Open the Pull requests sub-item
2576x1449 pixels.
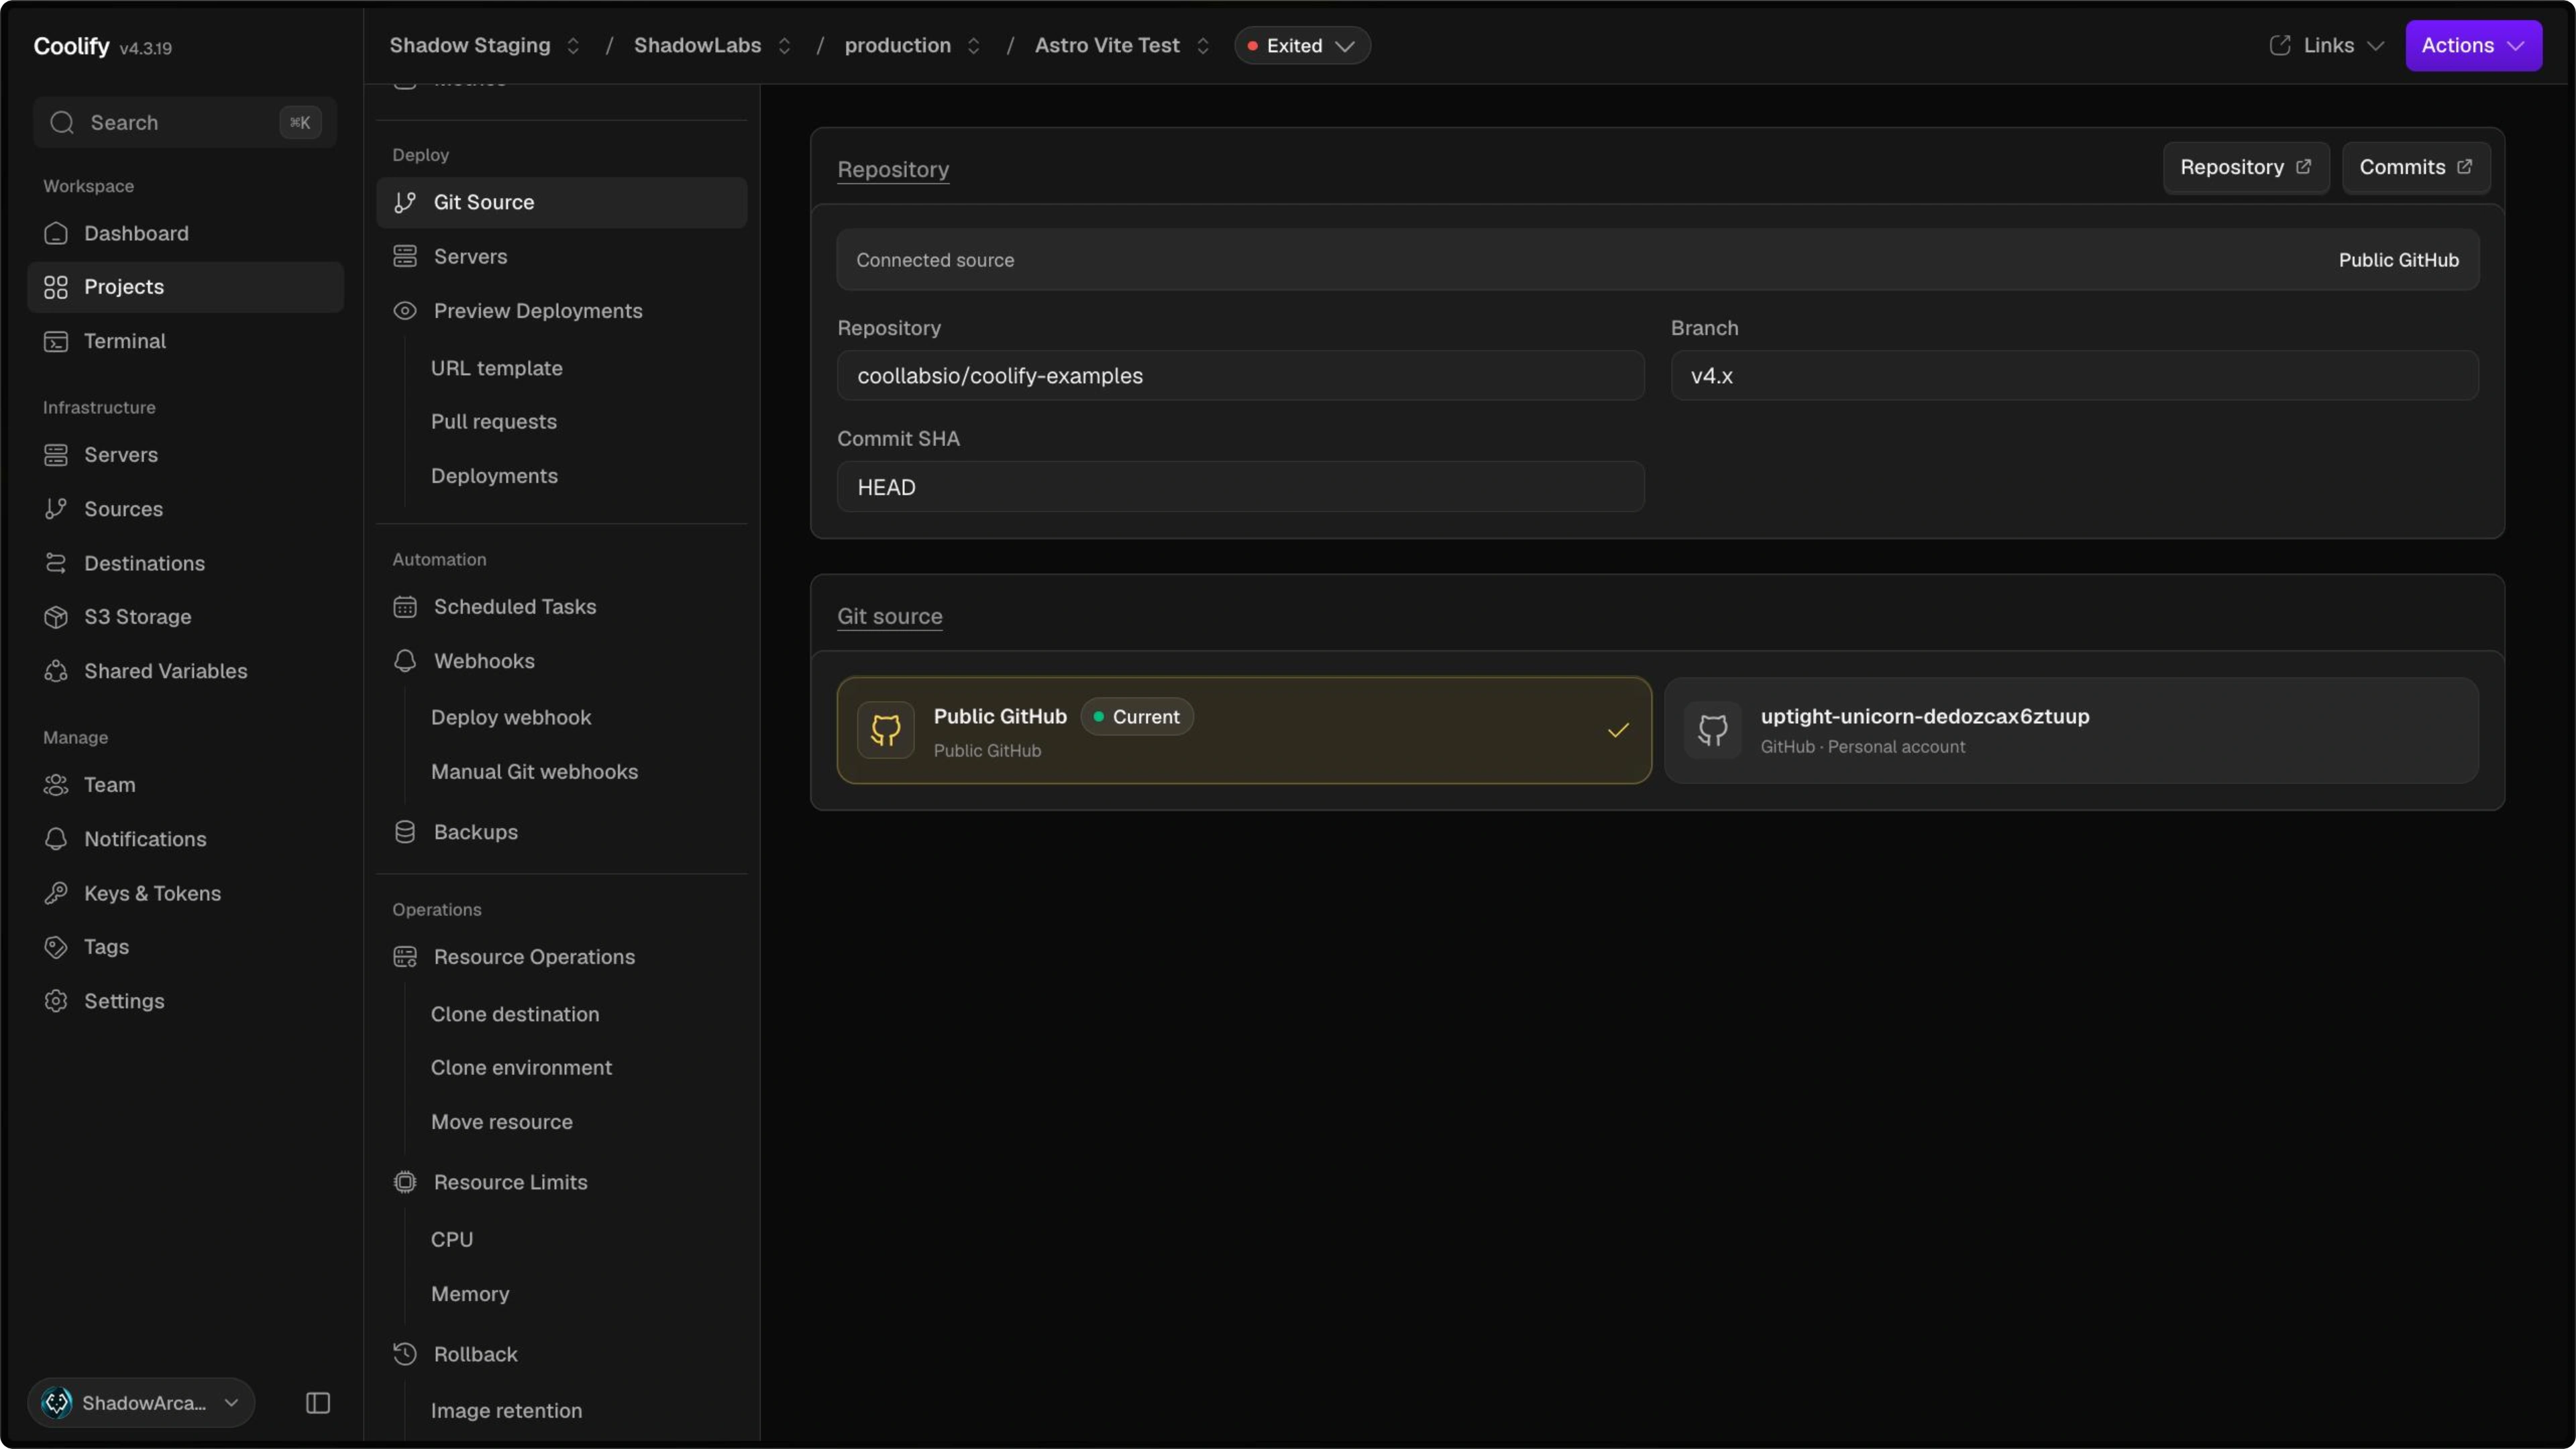(494, 422)
